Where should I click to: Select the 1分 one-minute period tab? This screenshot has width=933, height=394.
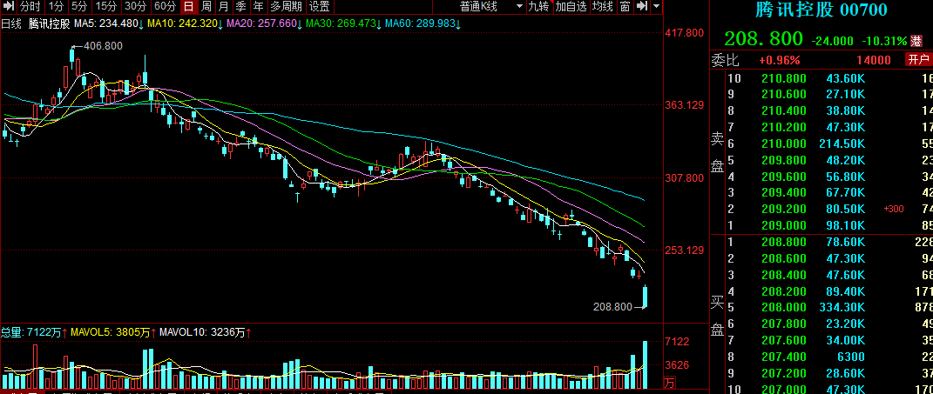56,7
